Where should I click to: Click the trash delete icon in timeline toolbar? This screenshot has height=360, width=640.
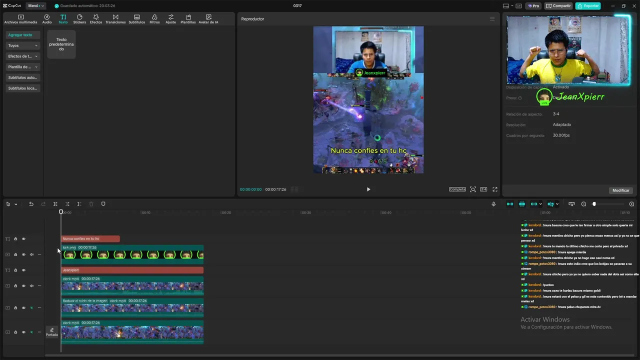[x=91, y=204]
